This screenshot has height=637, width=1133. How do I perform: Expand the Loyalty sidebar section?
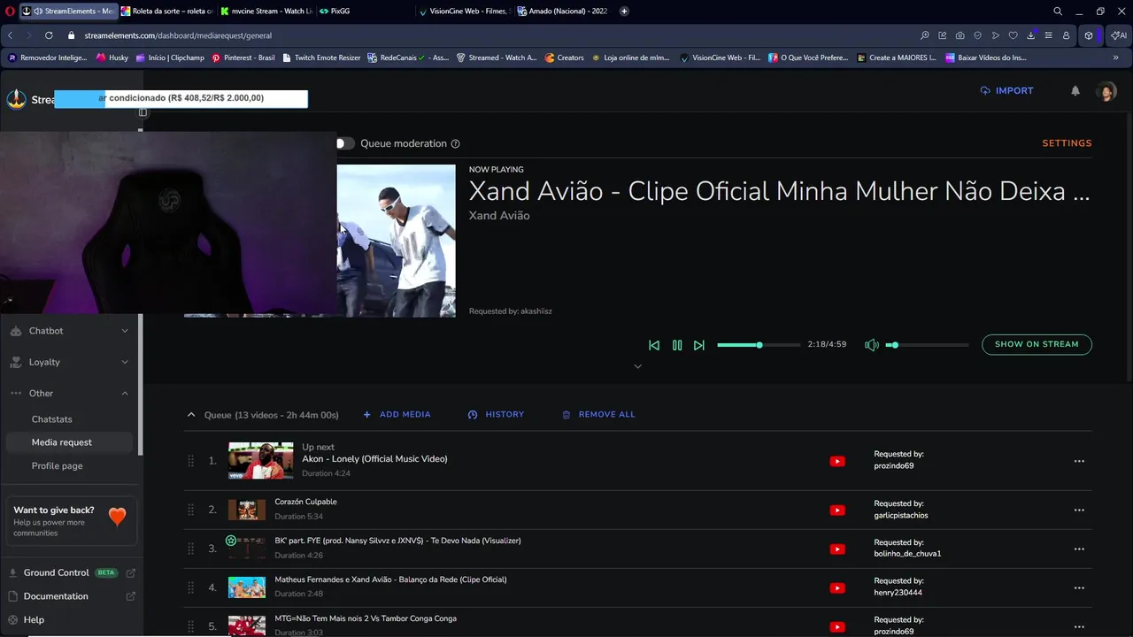pos(69,362)
